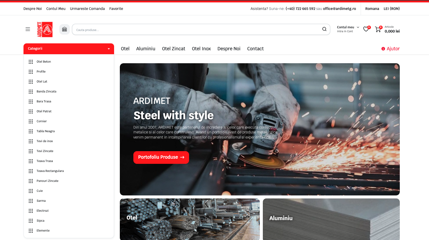Open Despre Noi in the top bar

coord(33,9)
